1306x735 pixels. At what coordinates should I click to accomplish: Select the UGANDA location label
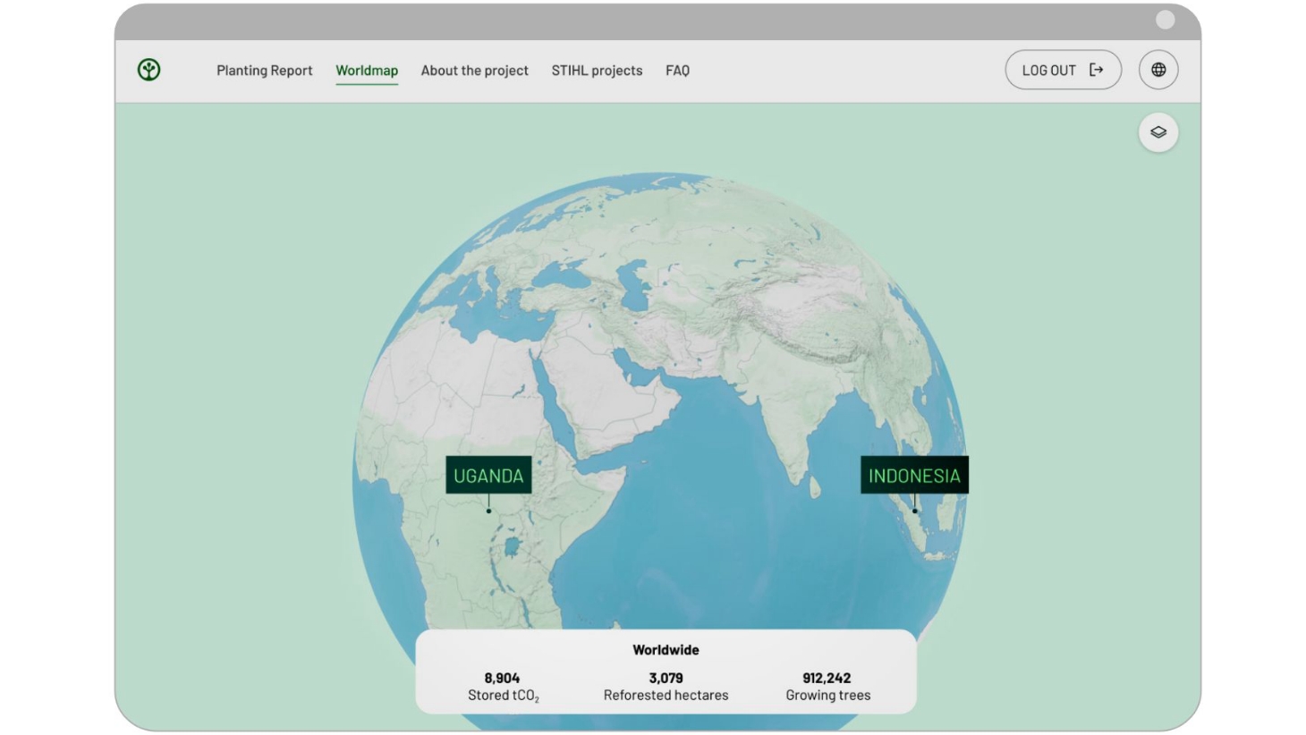[488, 476]
